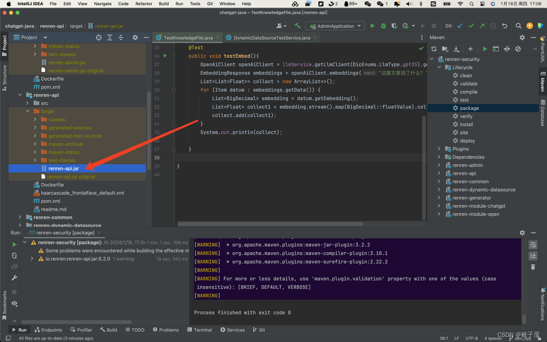Click the Rollback undo arrow icon
547x342 pixels.
[505, 26]
